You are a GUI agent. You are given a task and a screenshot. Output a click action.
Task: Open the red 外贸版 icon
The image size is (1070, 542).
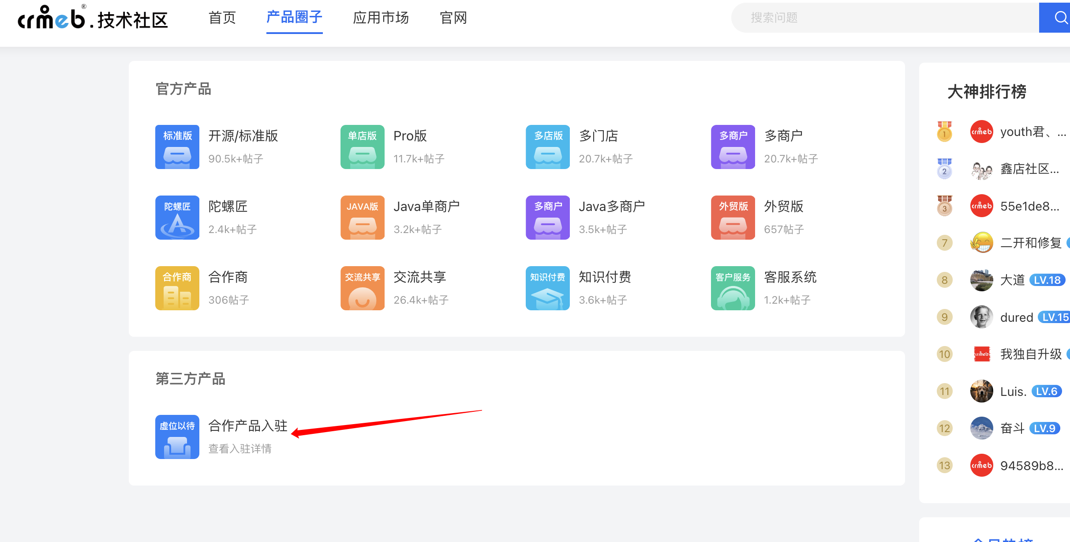click(733, 218)
